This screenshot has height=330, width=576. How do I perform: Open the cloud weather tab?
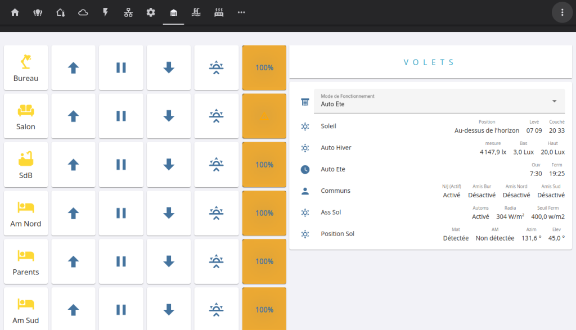pos(83,12)
